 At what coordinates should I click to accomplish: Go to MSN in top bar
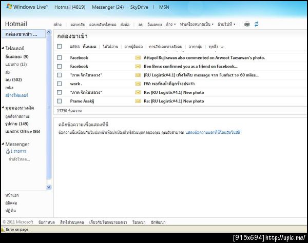click(x=164, y=7)
